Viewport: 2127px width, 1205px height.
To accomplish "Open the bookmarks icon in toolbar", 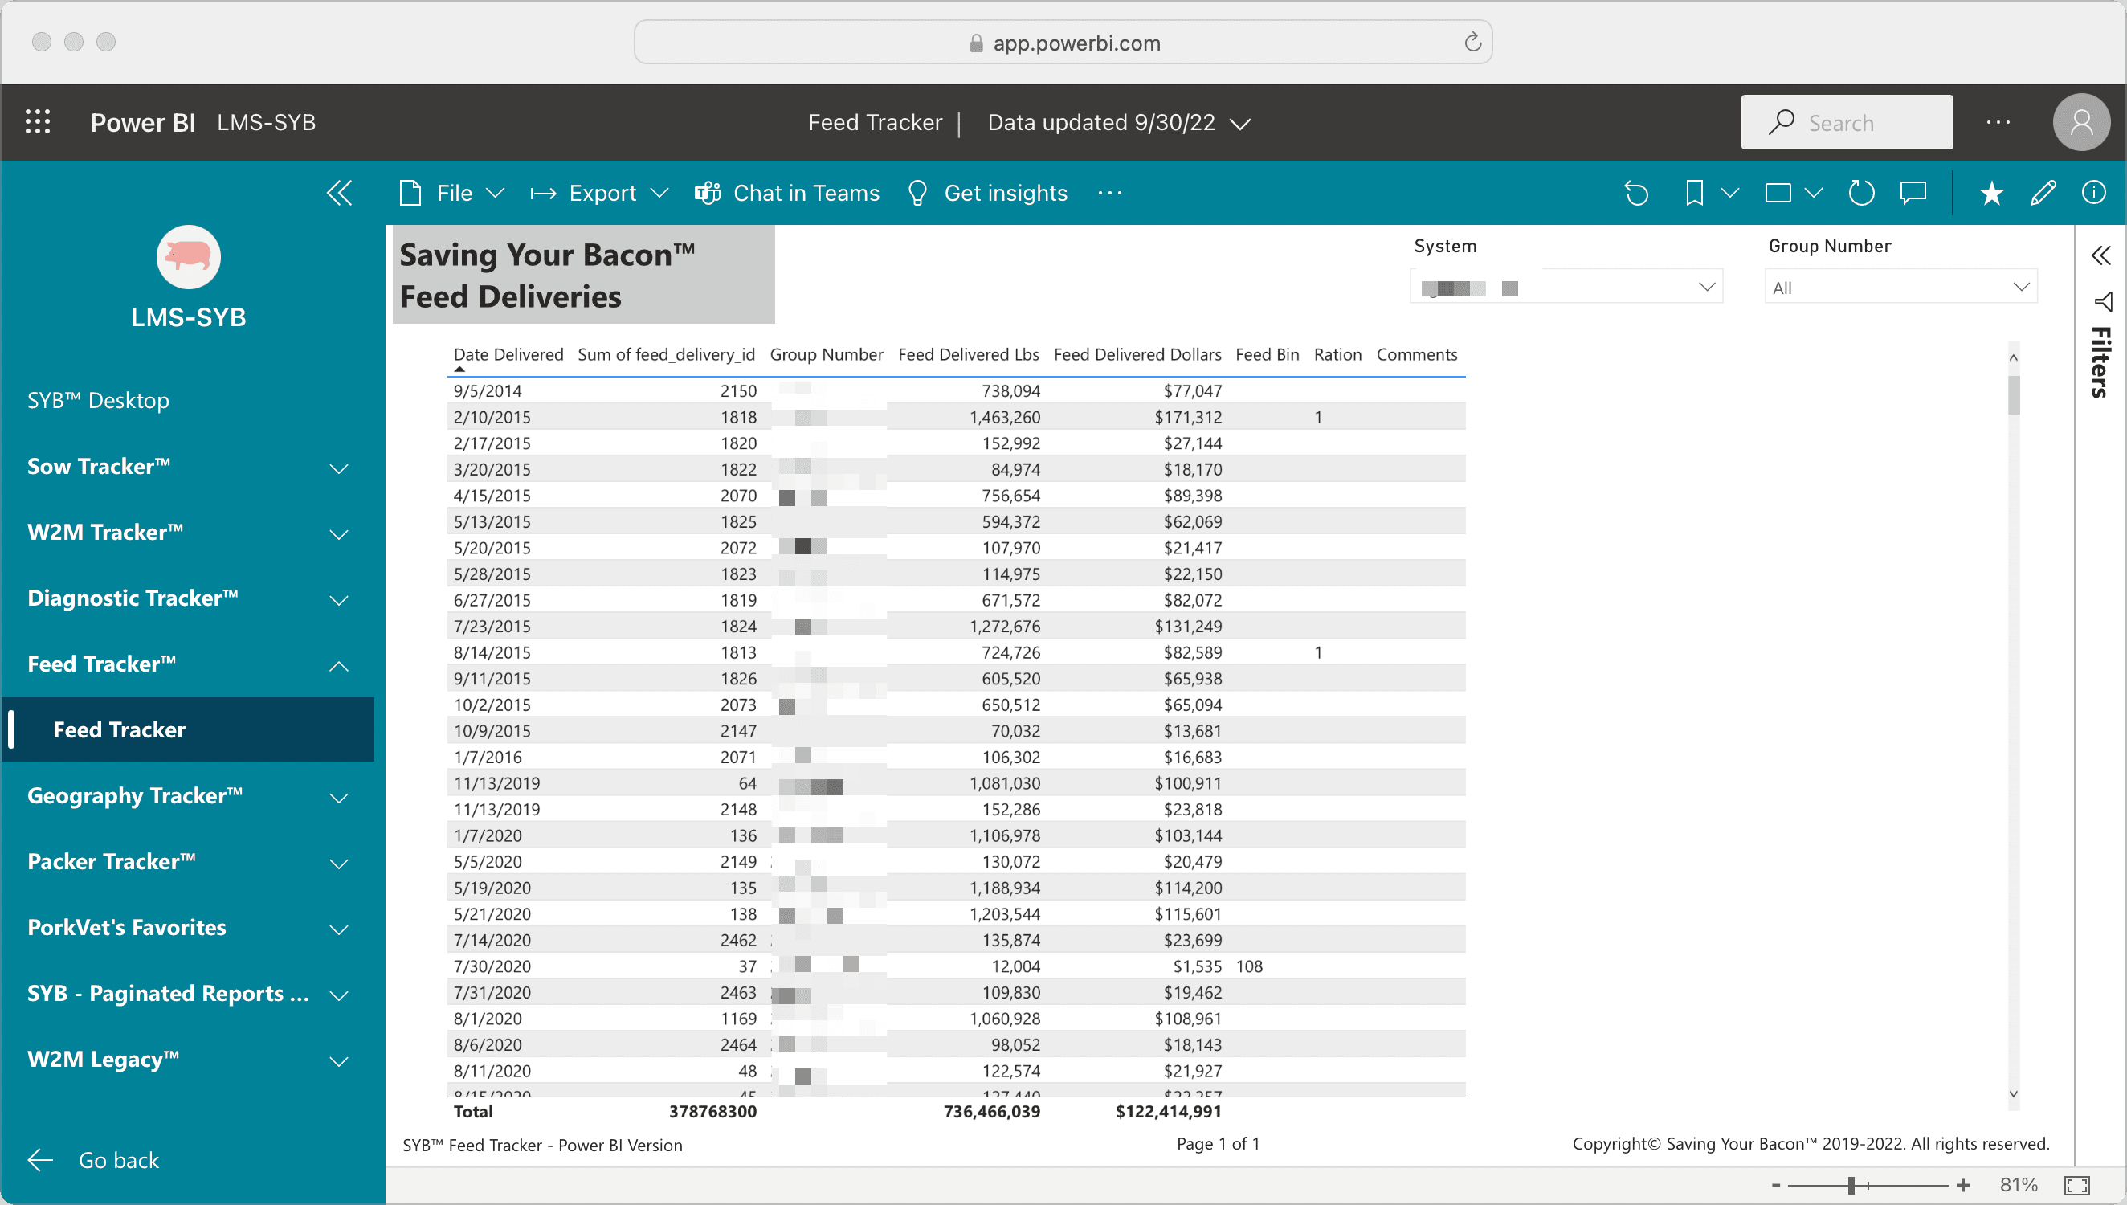I will [x=1693, y=193].
